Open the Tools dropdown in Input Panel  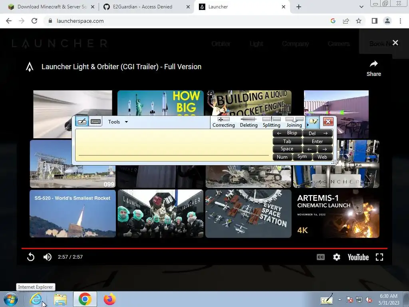coord(118,122)
